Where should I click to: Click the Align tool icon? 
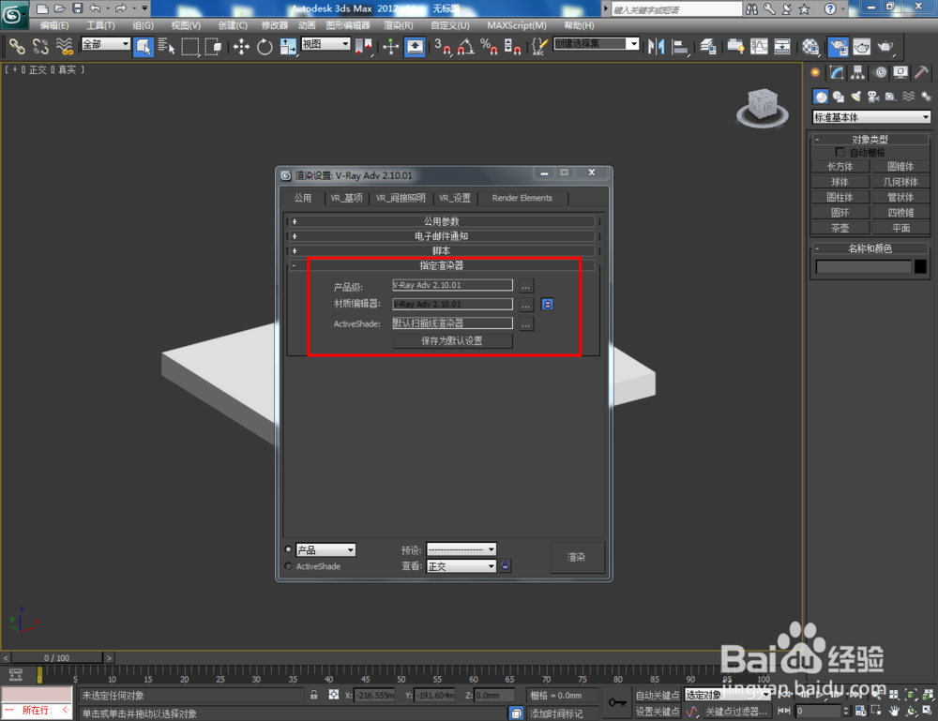679,46
